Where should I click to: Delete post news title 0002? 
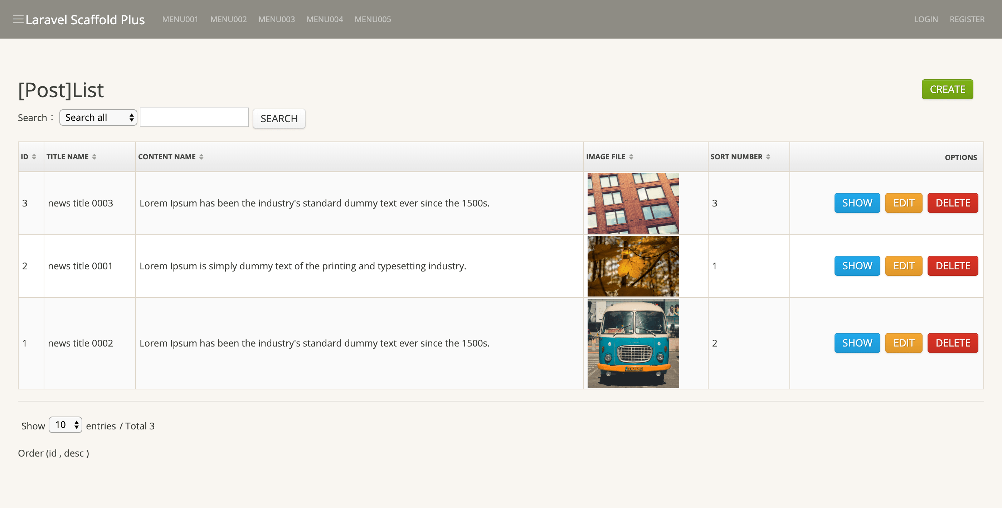tap(952, 343)
